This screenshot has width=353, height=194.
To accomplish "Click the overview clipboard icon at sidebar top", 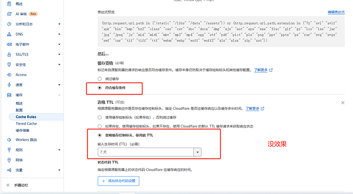I will (x=9, y=4).
